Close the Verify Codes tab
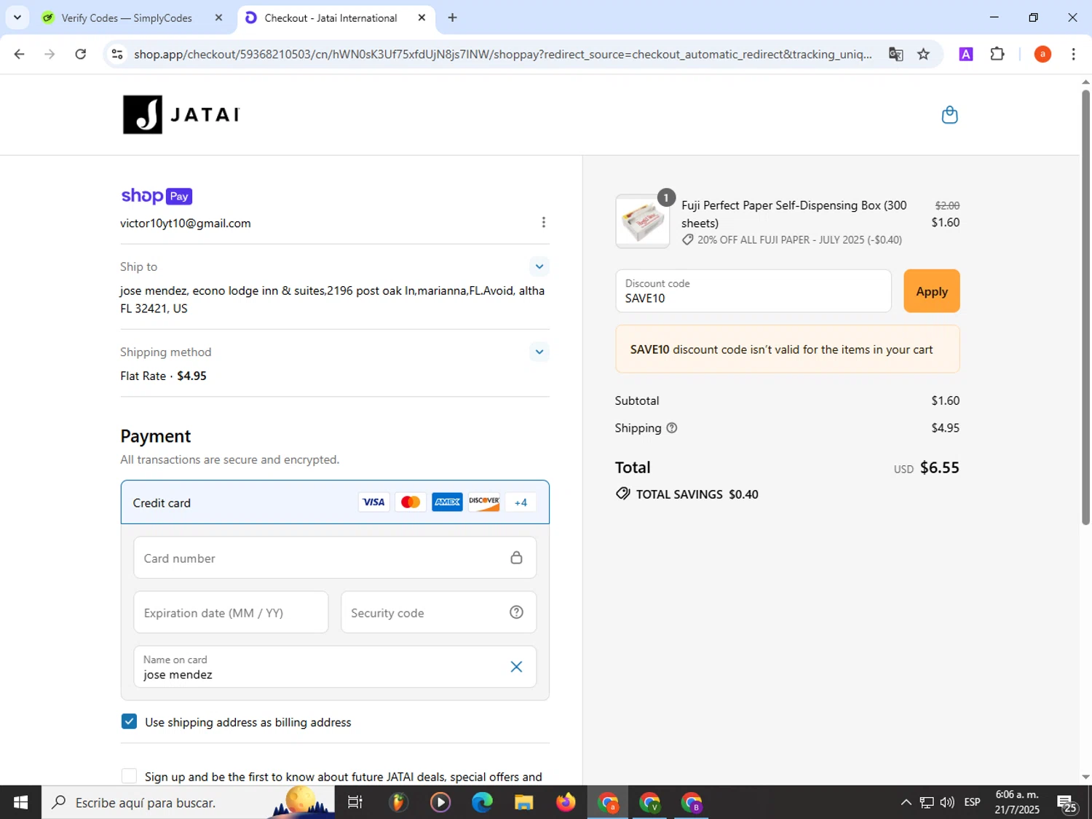The image size is (1092, 819). 218,17
